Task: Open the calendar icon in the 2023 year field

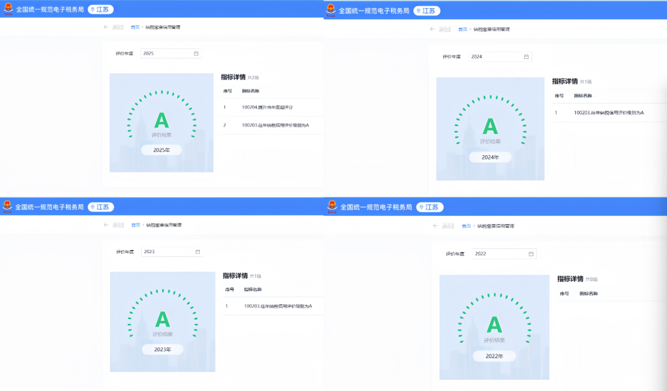Action: point(197,251)
